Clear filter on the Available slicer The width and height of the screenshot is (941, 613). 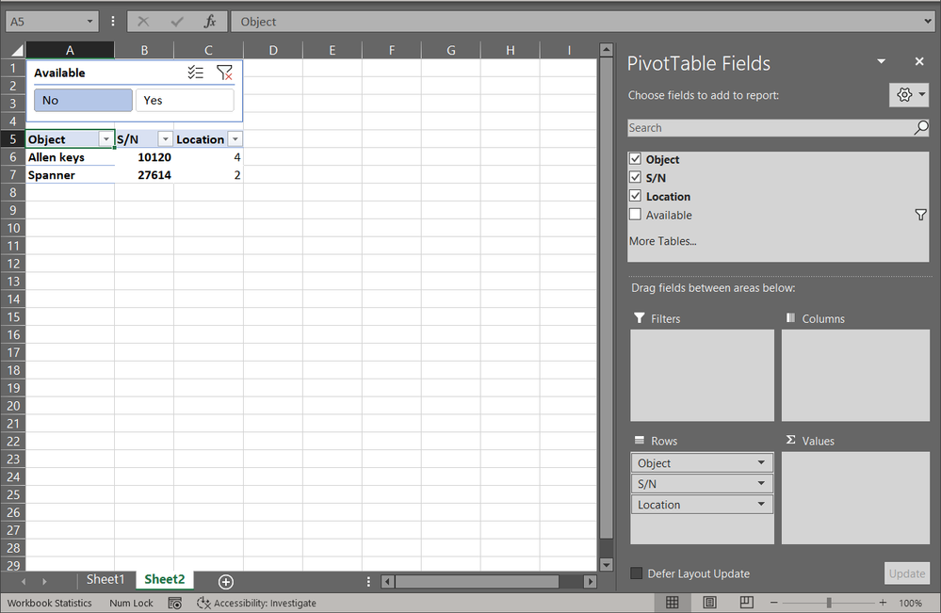click(x=224, y=73)
